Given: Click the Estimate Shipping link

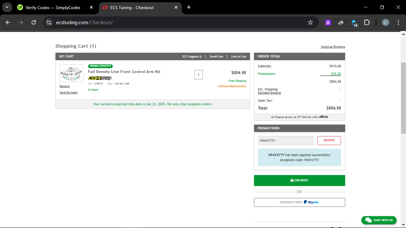Looking at the screenshot, I should pyautogui.click(x=269, y=93).
